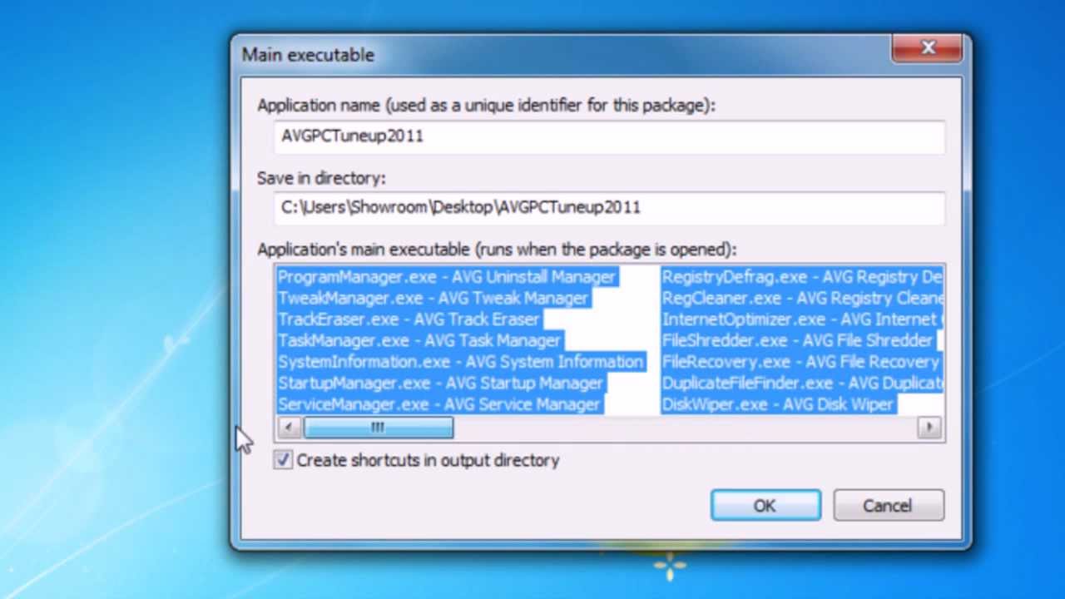Viewport: 1065px width, 599px height.
Task: Select FileRecovery.exe - AVG File Recovery
Action: coord(800,362)
